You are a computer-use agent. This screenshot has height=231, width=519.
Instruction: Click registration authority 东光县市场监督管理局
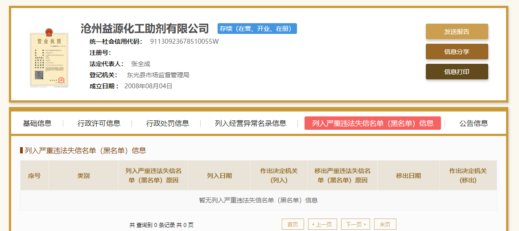click(x=158, y=75)
